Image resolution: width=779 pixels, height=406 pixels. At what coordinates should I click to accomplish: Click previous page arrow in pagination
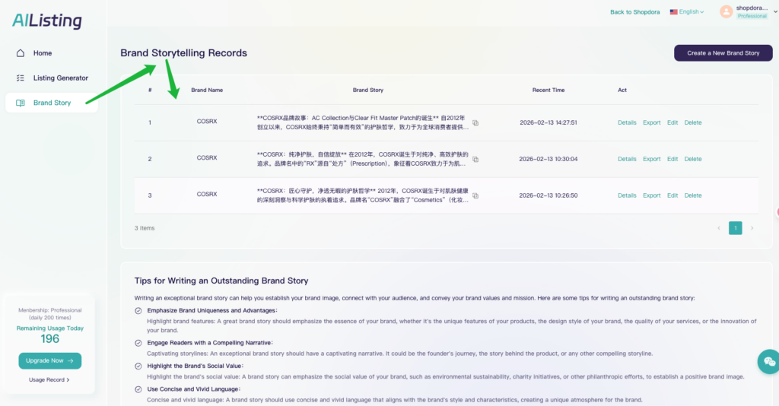click(x=719, y=228)
